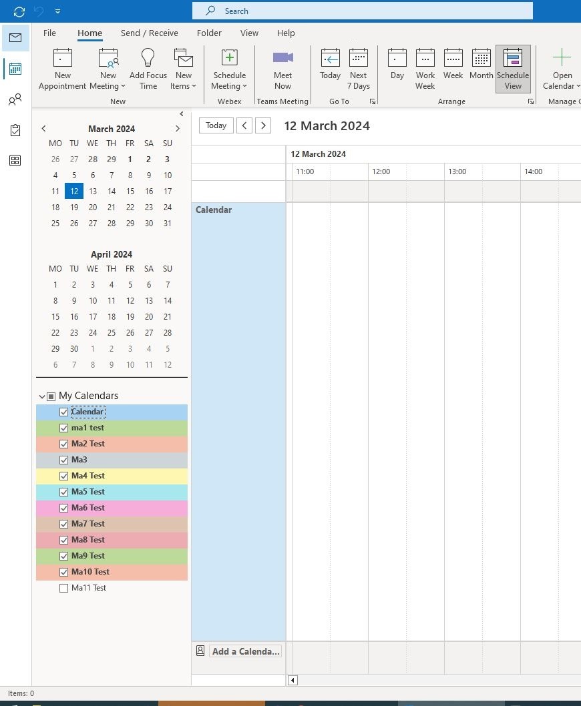The width and height of the screenshot is (581, 706).
Task: Toggle Schedule View arrangement
Action: pyautogui.click(x=513, y=69)
